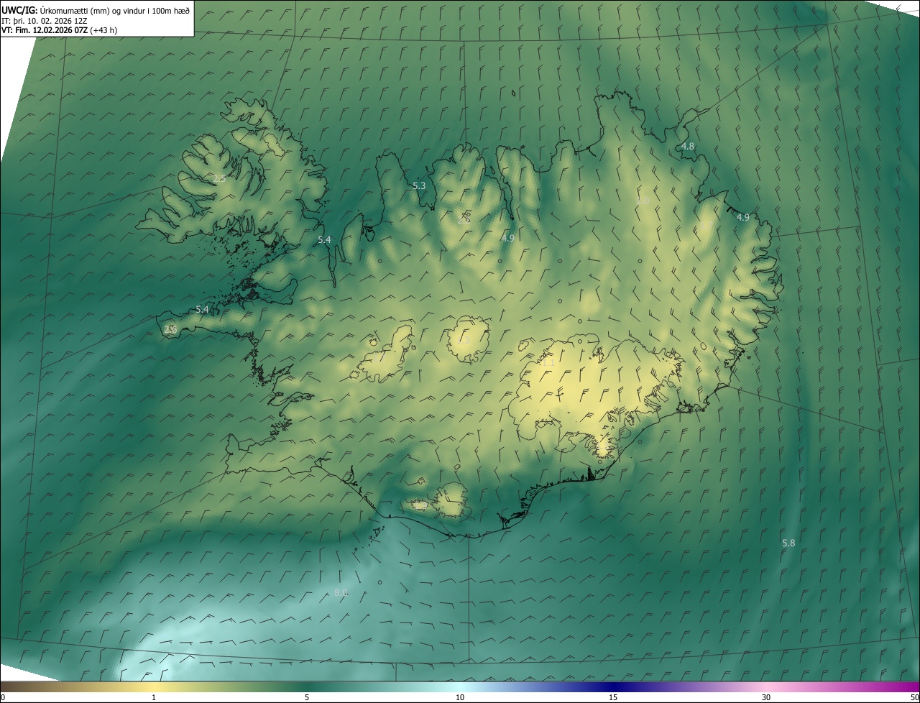920x703 pixels.
Task: Click the VT valid time line in header
Action: [x=59, y=30]
